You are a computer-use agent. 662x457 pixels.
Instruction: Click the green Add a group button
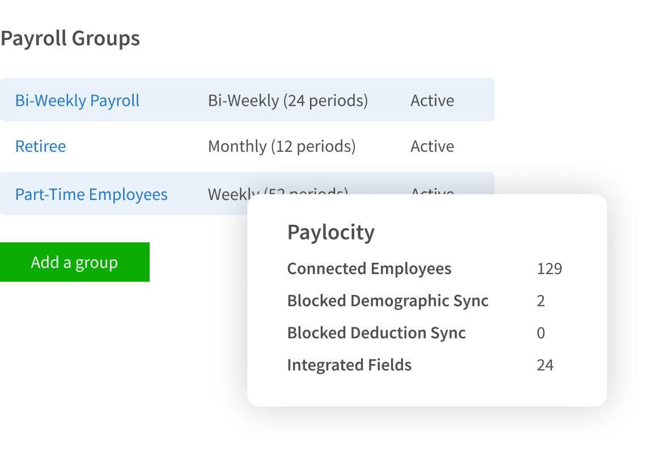tap(74, 262)
